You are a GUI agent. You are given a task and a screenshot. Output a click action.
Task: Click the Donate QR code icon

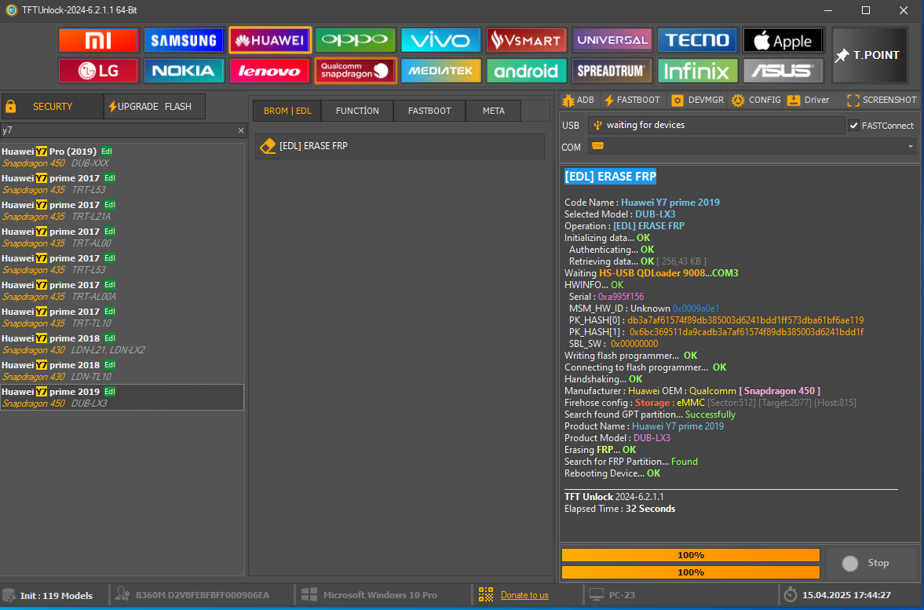tap(486, 594)
